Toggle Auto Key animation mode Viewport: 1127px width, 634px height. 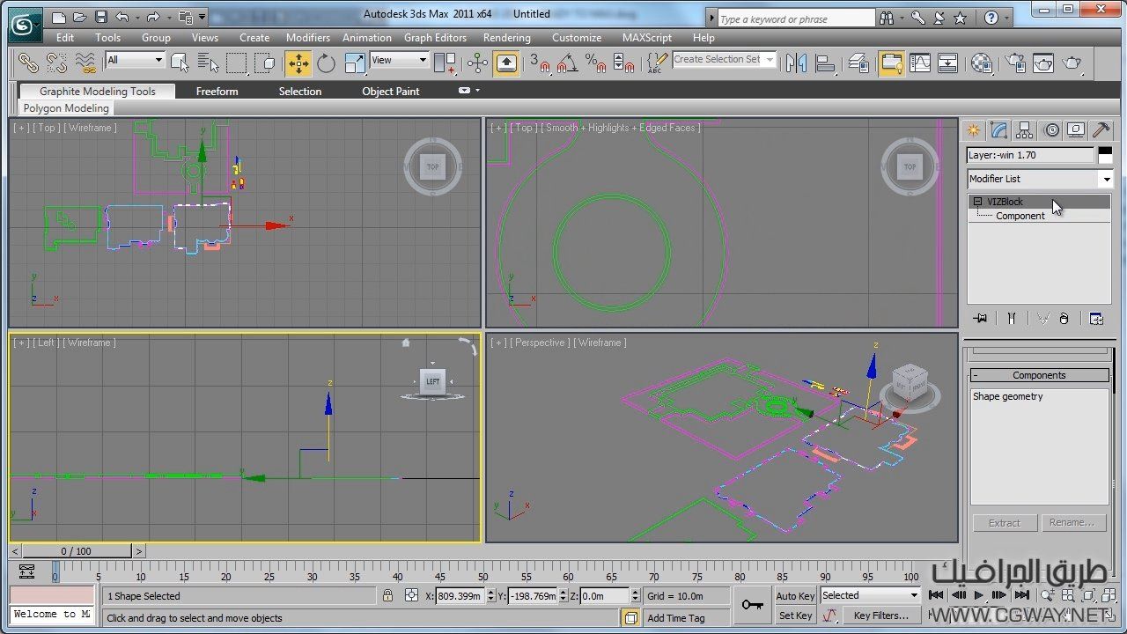(795, 596)
